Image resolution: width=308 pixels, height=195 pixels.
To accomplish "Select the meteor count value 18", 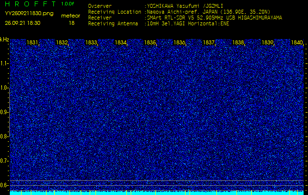I will 72,23.
